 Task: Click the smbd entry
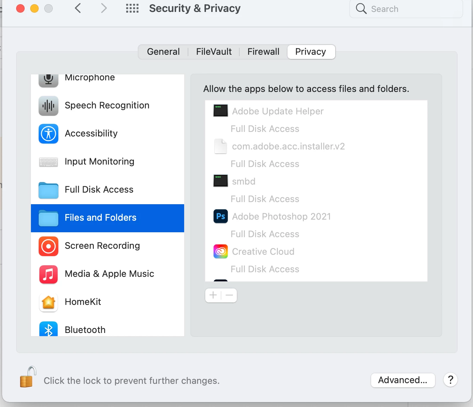click(x=316, y=181)
